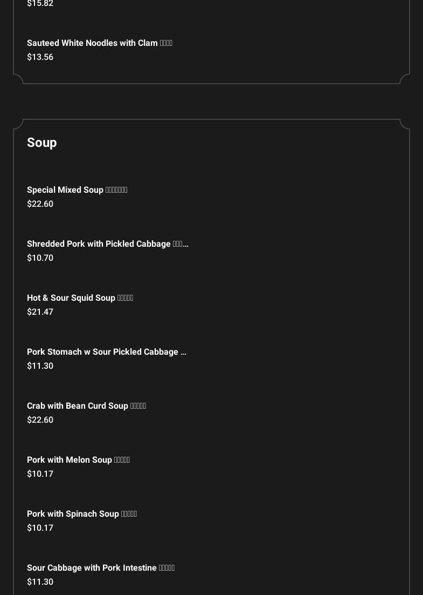Choose Shredded Pork with Pickled Cabbage
Viewport: 423px width, 595px height.
tap(107, 244)
